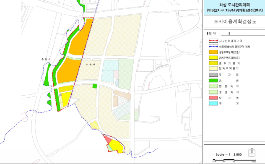The width and height of the screenshot is (265, 164).
Task: Click the upper large orange high-rise block
Action: pyautogui.click(x=81, y=37)
